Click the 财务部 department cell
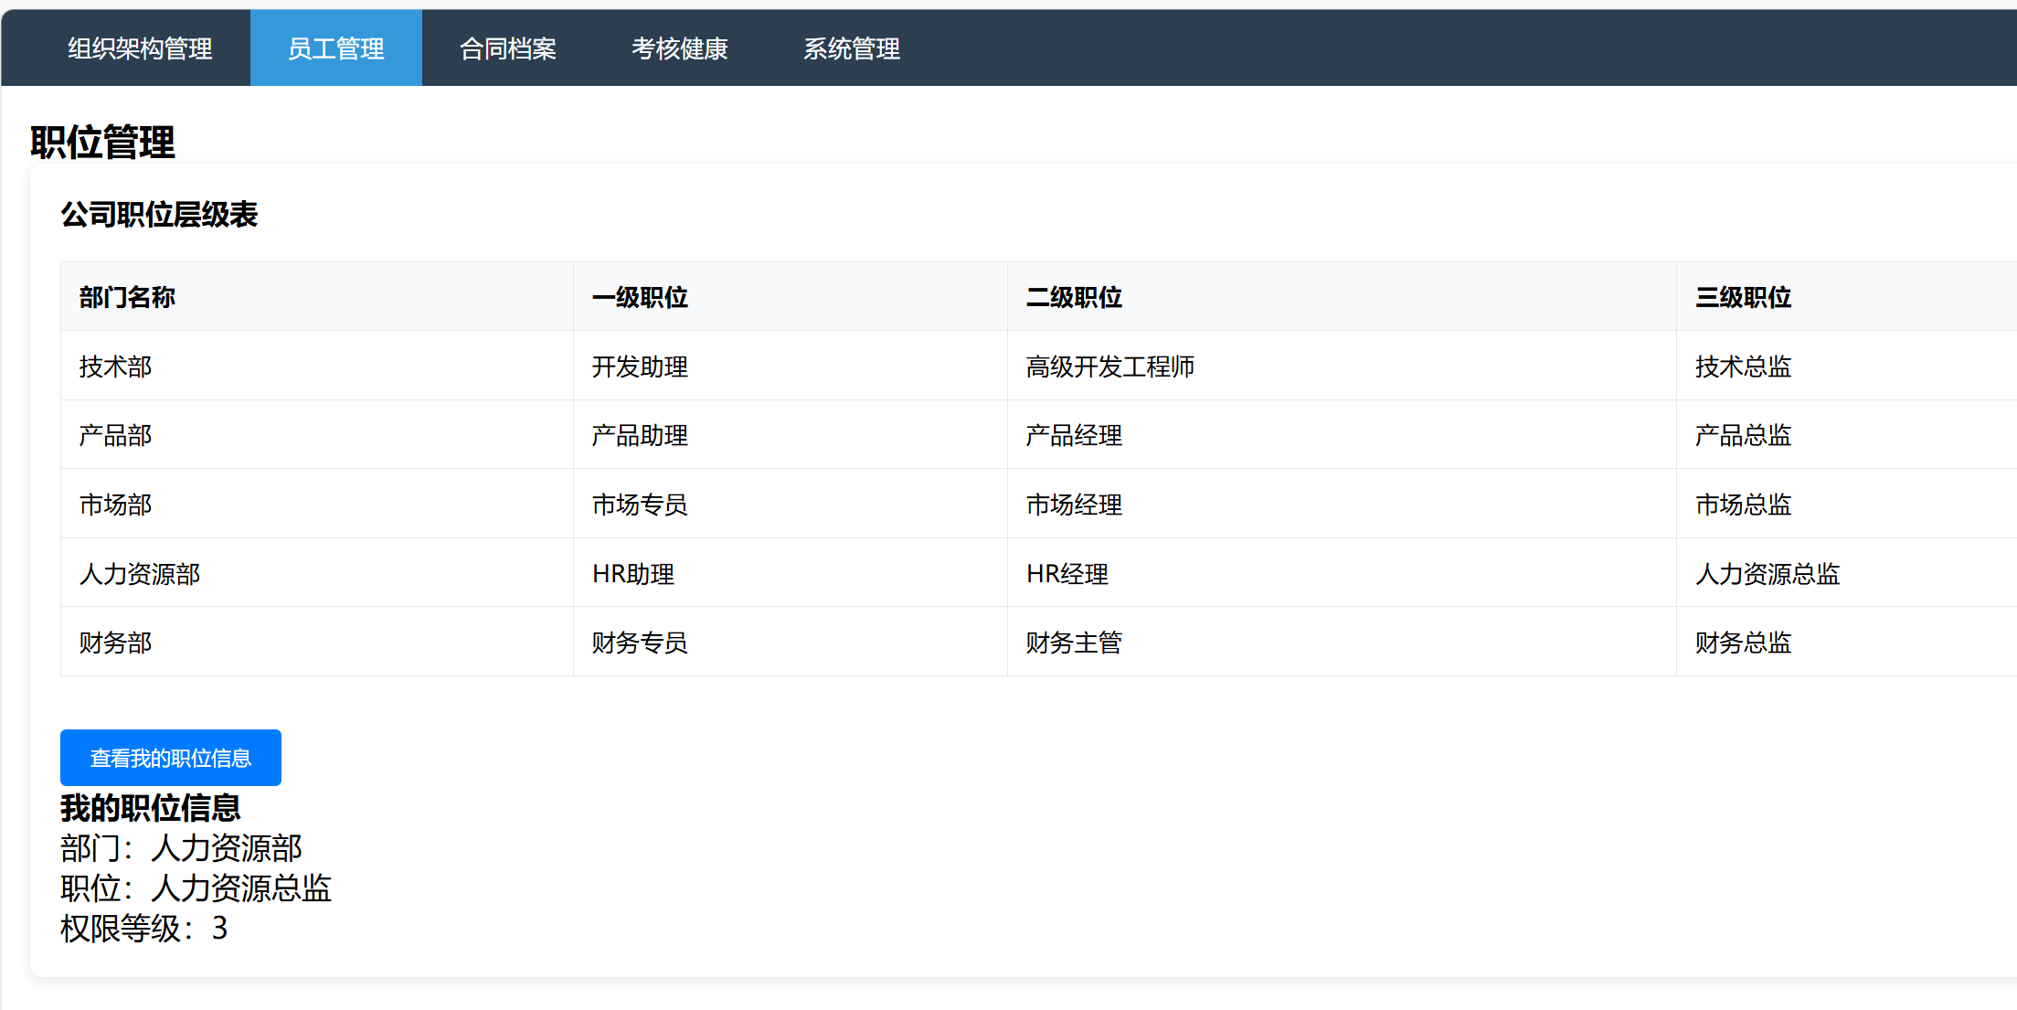Screen dimensions: 2017x1010 point(115,643)
